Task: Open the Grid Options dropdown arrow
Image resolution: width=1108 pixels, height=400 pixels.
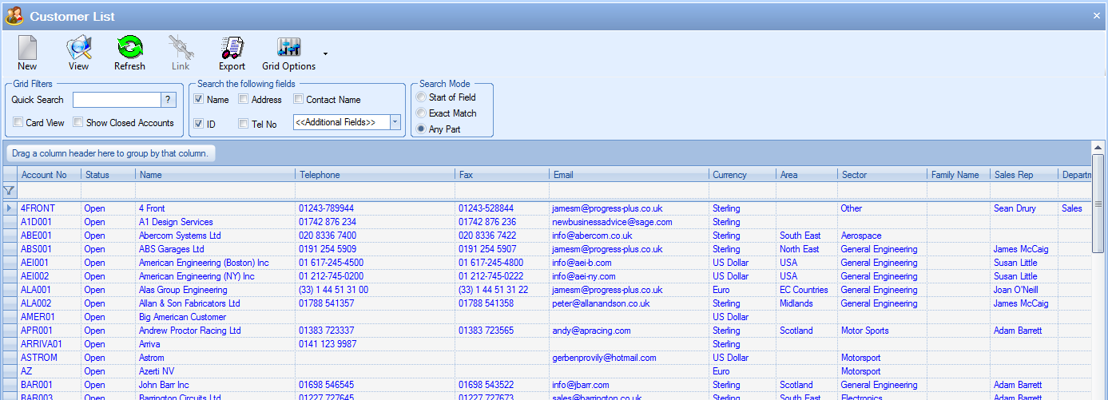Action: [x=325, y=54]
